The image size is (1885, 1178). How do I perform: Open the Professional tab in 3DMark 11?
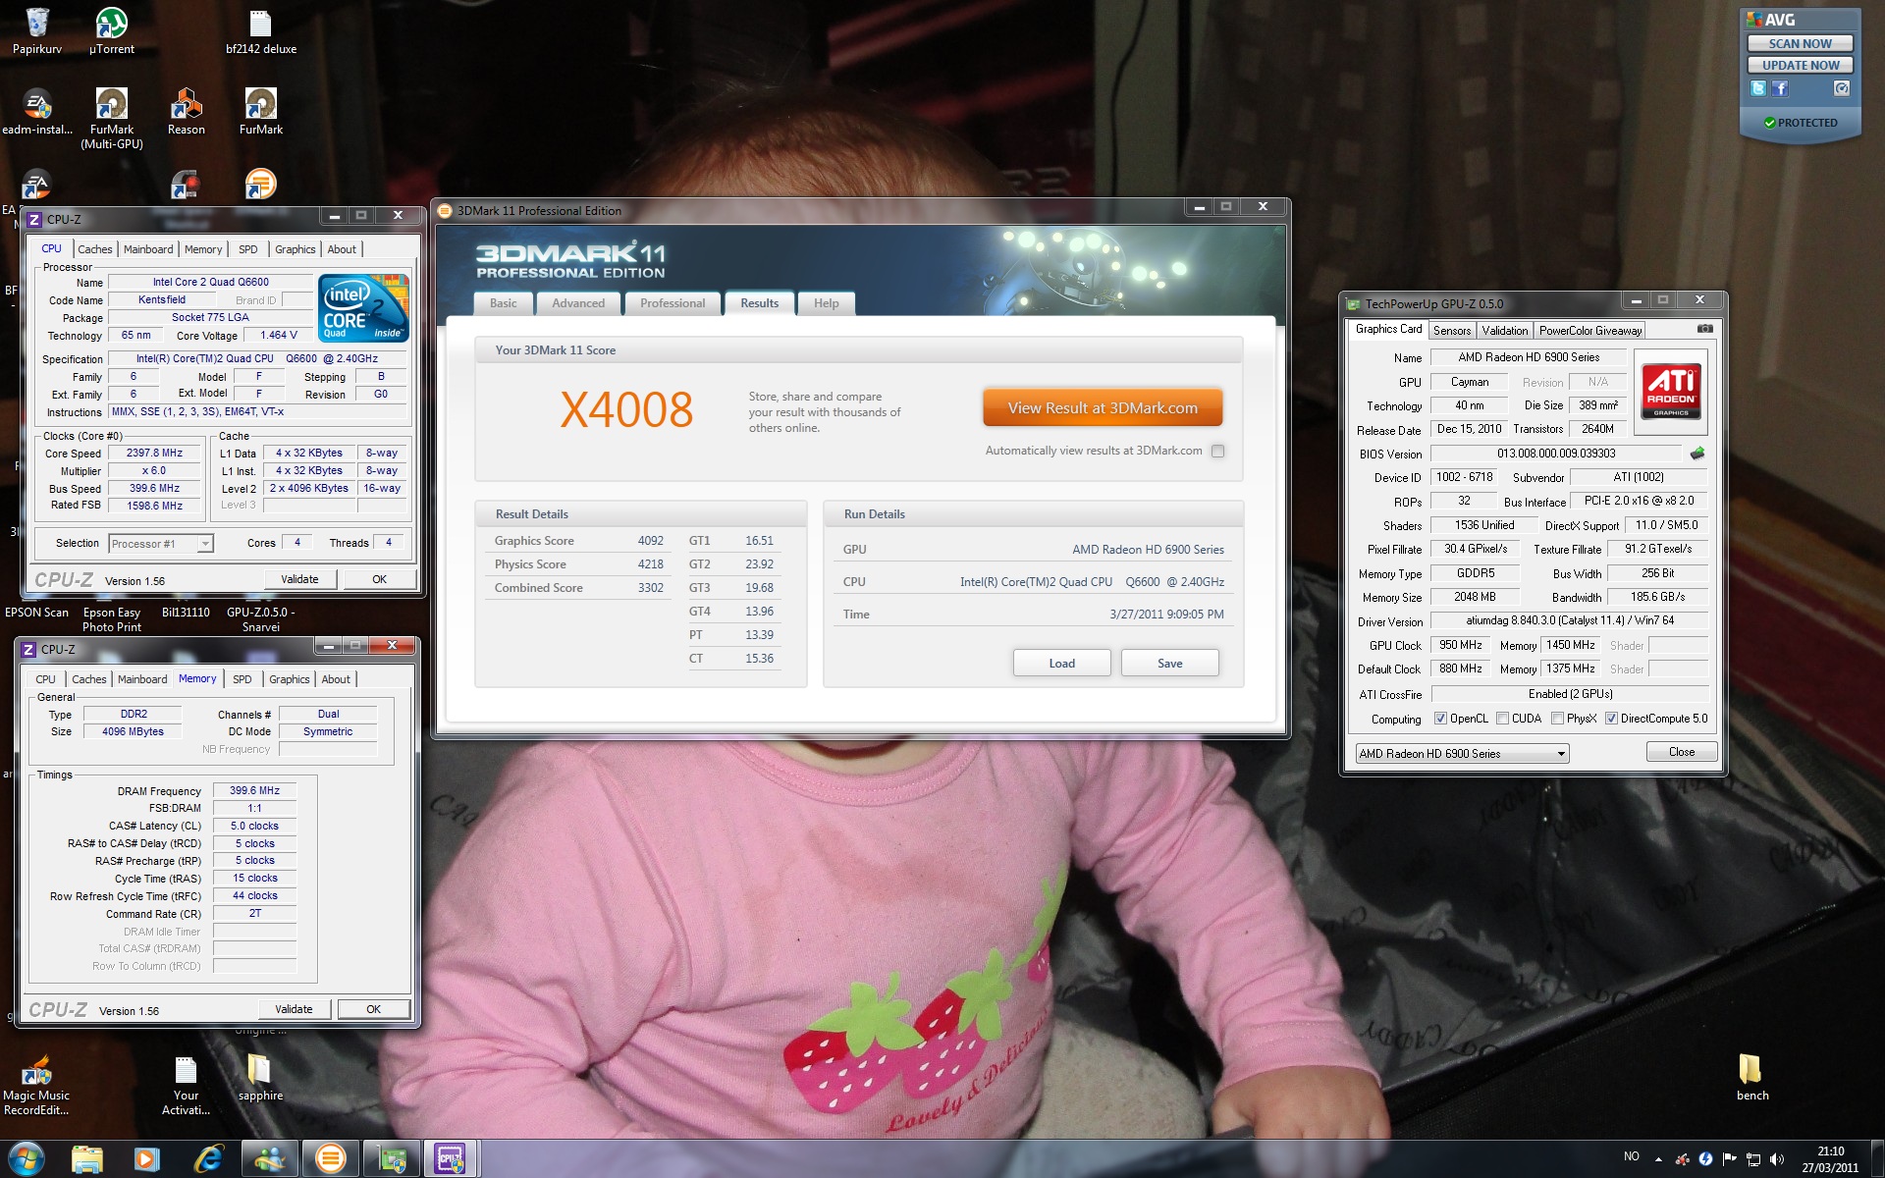pos(673,303)
